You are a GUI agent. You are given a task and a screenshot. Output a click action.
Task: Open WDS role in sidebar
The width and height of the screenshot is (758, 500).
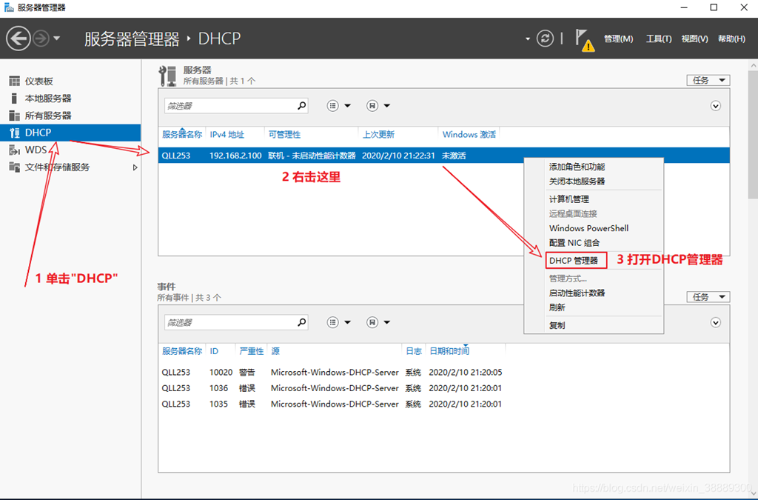pyautogui.click(x=36, y=150)
